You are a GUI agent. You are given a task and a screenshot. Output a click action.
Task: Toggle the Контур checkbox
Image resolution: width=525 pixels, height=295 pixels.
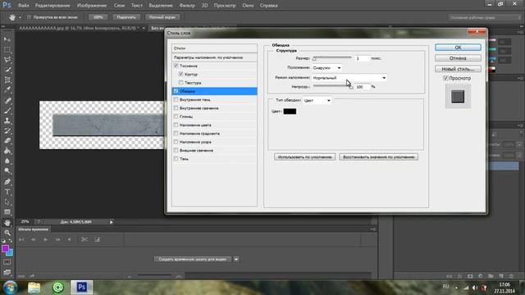(180, 75)
